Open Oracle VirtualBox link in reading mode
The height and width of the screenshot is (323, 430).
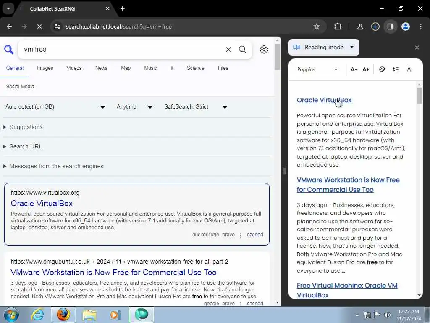324,100
